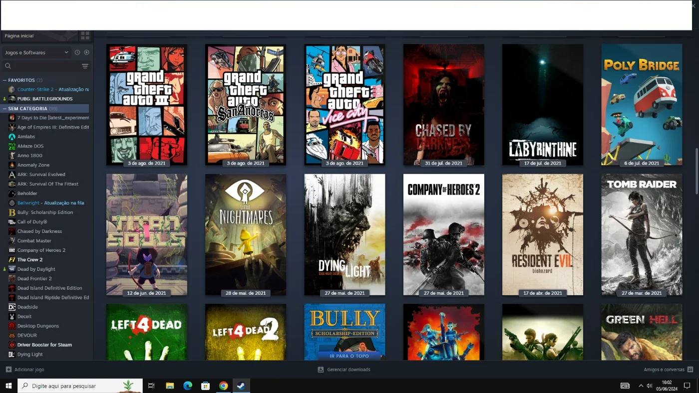This screenshot has width=699, height=393.
Task: Click the library vertical scrollbar
Action: [696, 171]
